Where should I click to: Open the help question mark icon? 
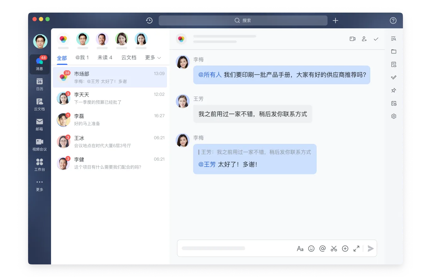tap(393, 20)
